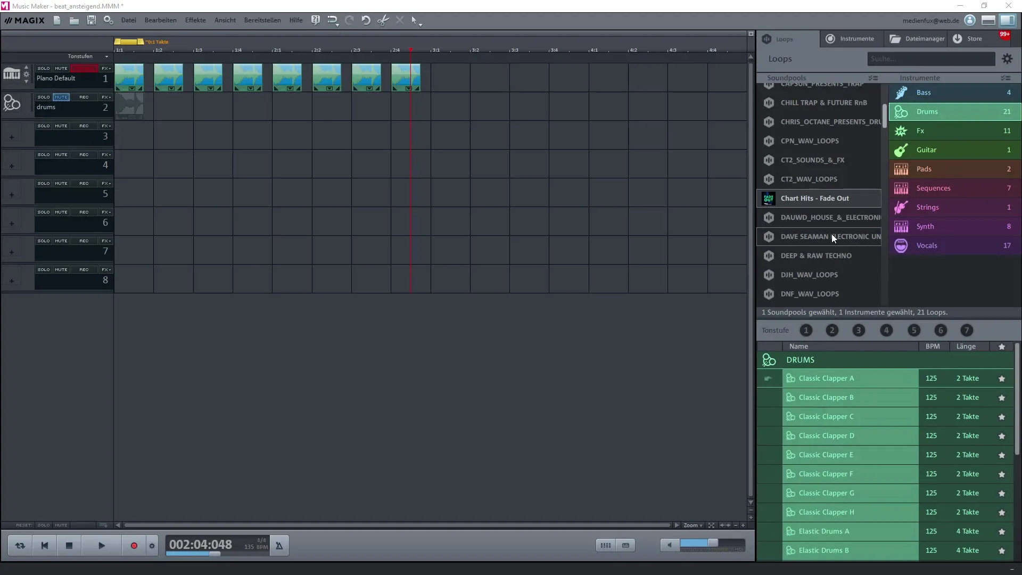This screenshot has width=1022, height=575.
Task: Select Strings instrument category
Action: click(x=955, y=208)
